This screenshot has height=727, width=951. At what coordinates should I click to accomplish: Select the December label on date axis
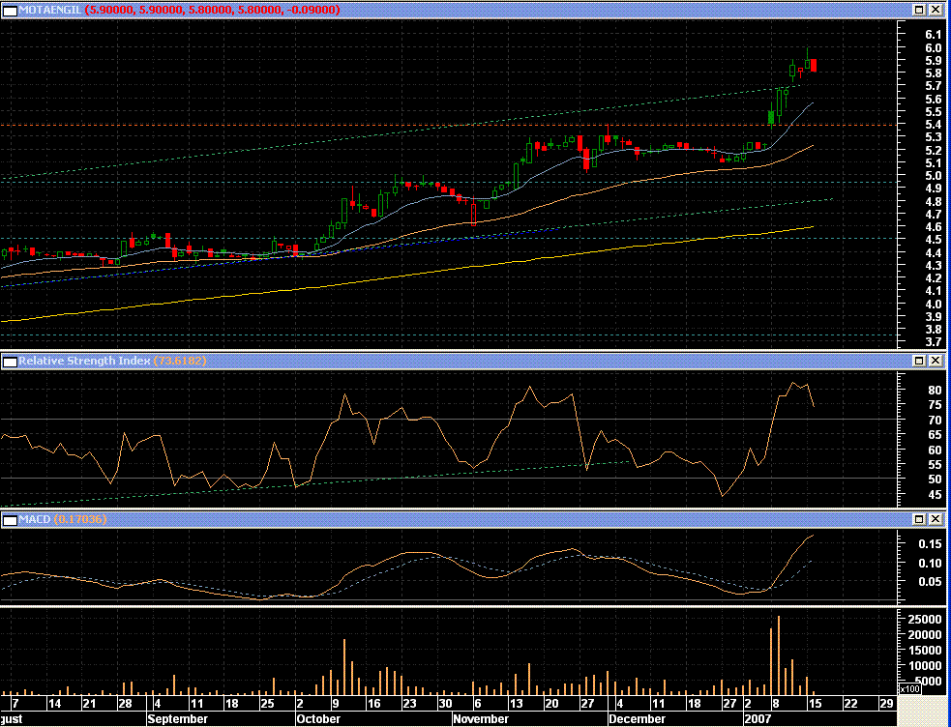637,719
